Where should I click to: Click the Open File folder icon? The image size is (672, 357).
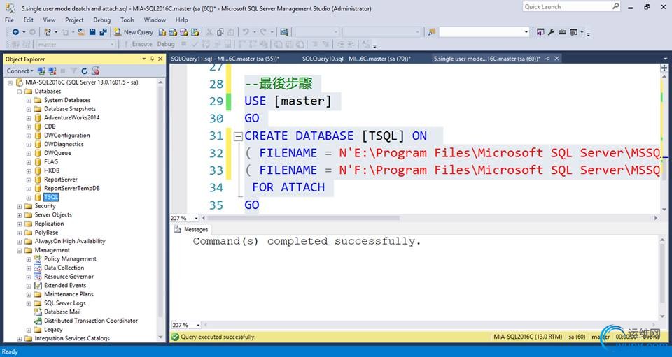tap(81, 32)
